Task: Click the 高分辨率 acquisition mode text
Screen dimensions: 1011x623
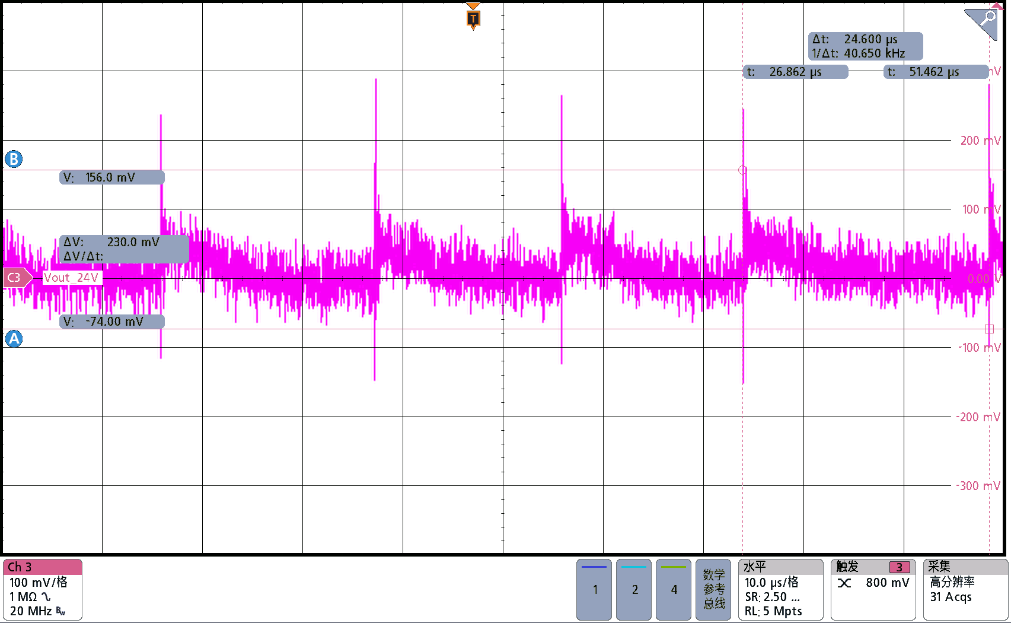Action: 952,582
